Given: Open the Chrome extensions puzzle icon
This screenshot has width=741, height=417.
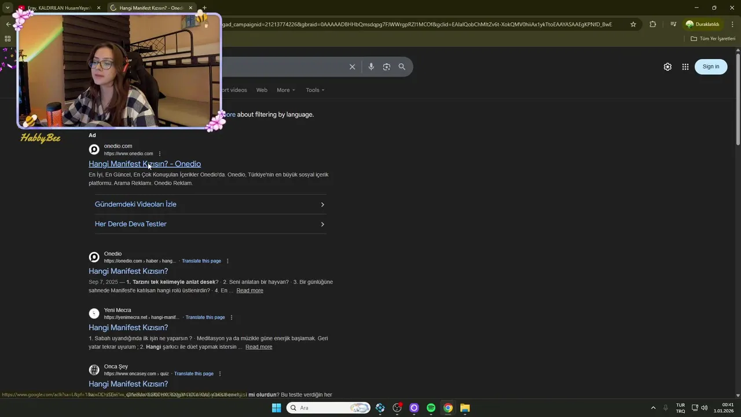Looking at the screenshot, I should [653, 24].
